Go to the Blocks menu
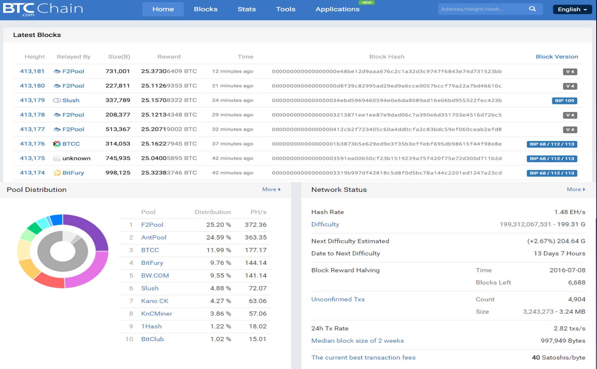Image resolution: width=597 pixels, height=369 pixels. coord(206,9)
